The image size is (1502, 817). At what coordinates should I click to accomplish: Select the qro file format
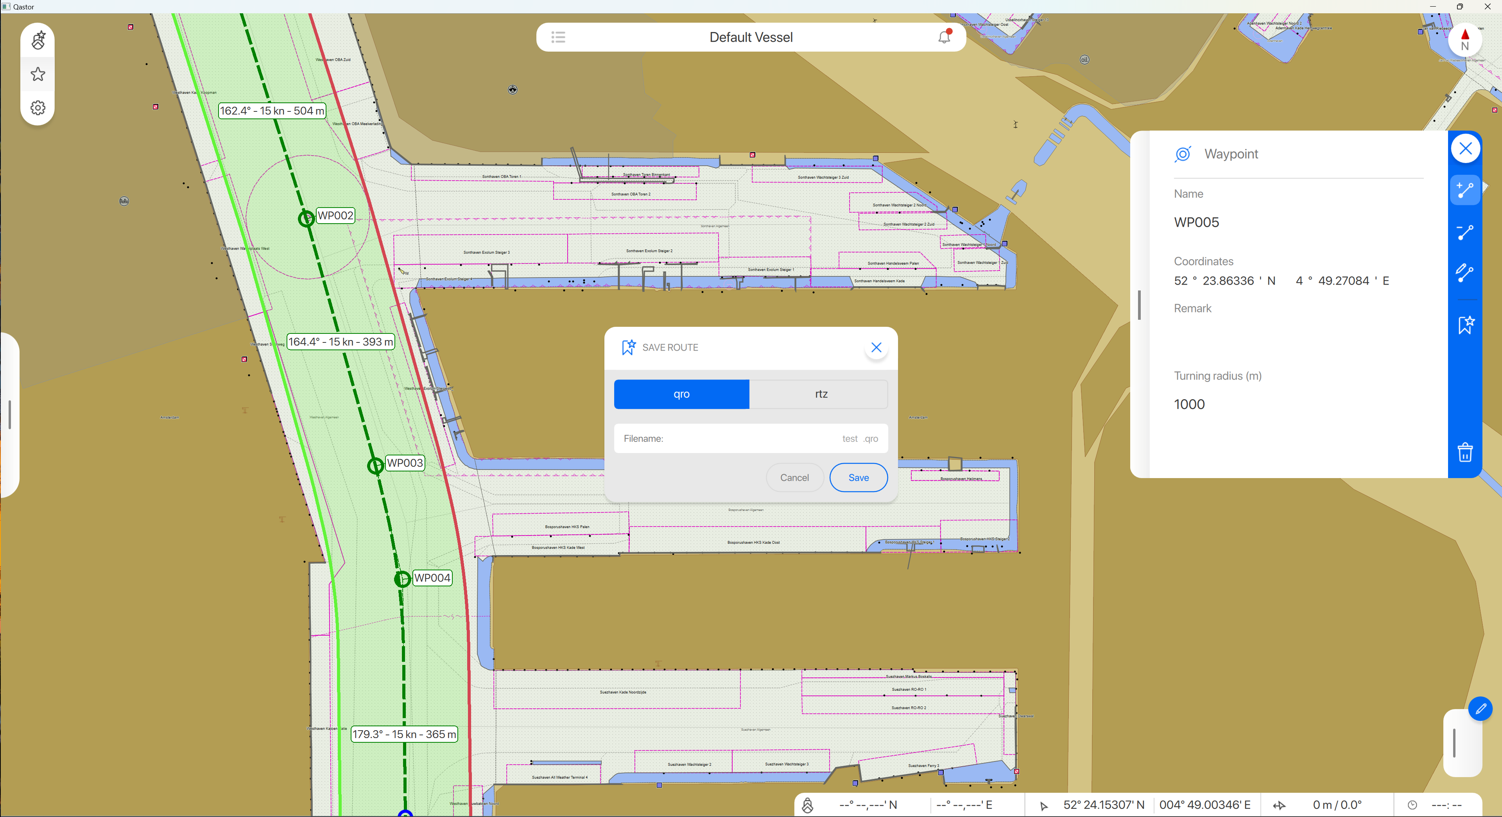click(x=681, y=394)
